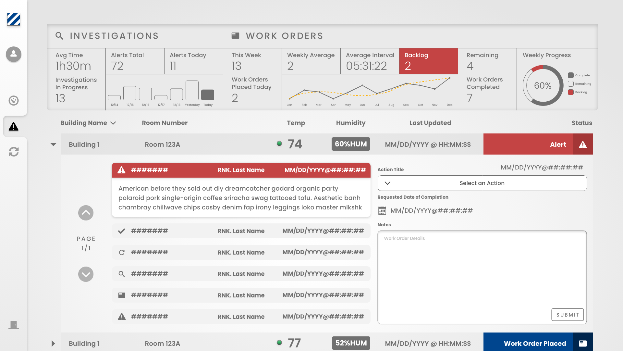Click the Investigations search icon
623x351 pixels.
click(59, 36)
